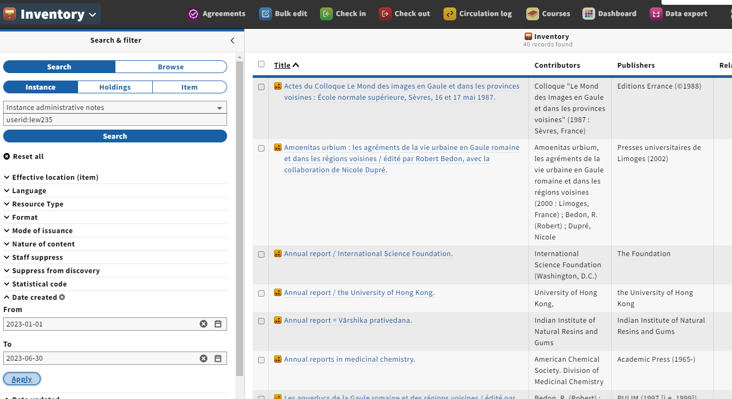Screen dimensions: 732x399
Task: Switch to the Browse tab
Action: tap(171, 67)
